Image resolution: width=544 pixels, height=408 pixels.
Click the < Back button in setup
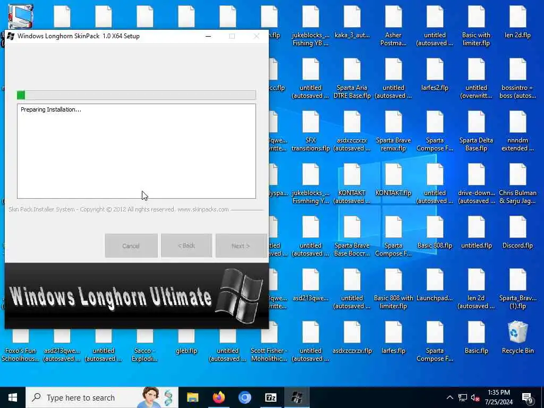186,245
